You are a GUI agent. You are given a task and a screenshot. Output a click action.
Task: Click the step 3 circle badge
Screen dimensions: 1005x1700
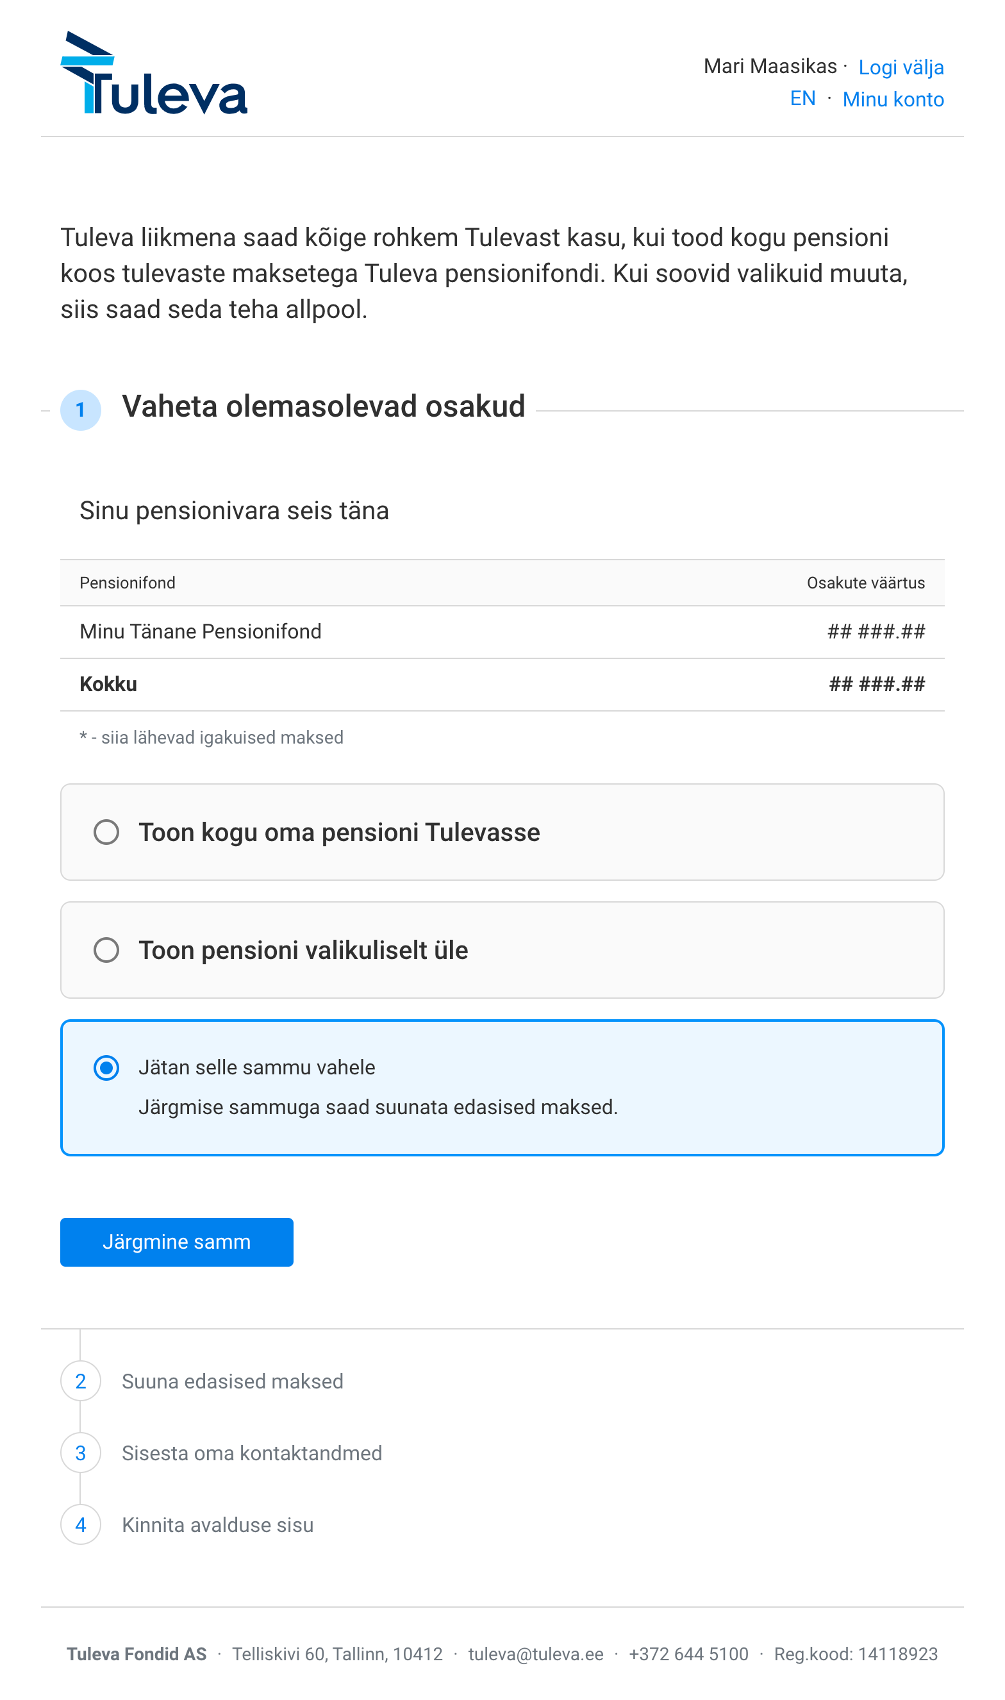[x=81, y=1453]
